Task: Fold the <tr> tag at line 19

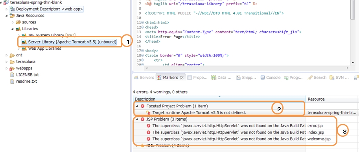Action: [x=143, y=60]
